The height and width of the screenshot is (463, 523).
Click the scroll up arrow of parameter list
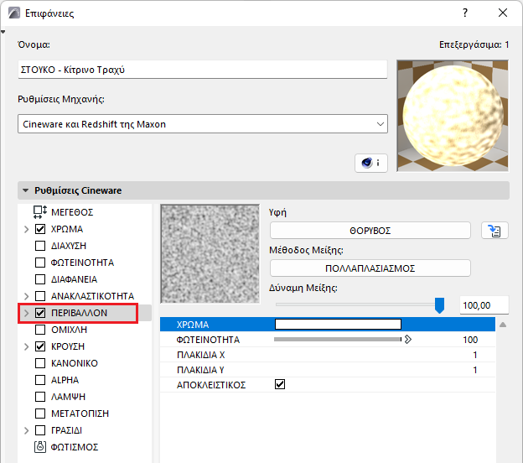coord(503,325)
